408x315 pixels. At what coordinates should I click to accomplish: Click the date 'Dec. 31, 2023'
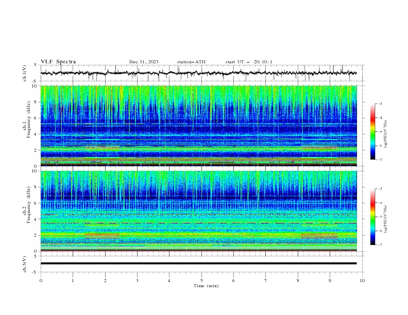click(x=144, y=62)
